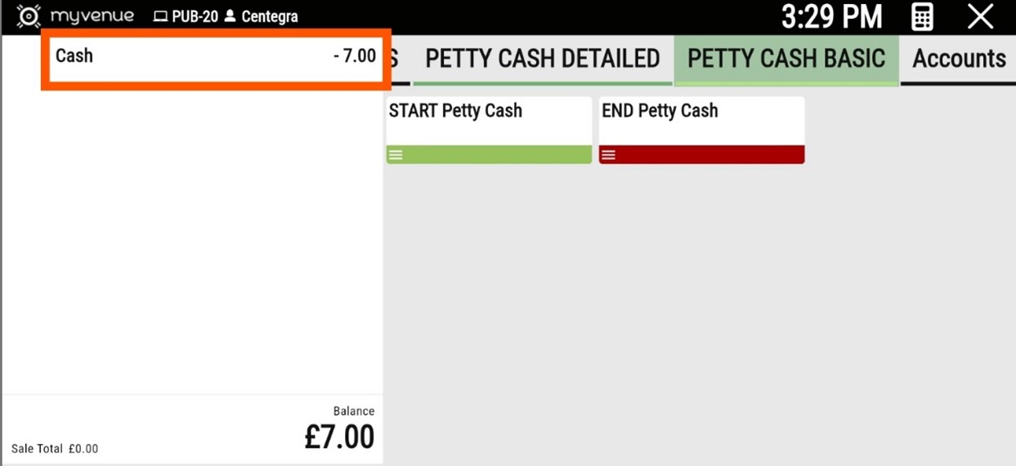Click the -7.00 amount on the Cash line
Screen dimensions: 1016x466
coord(355,56)
